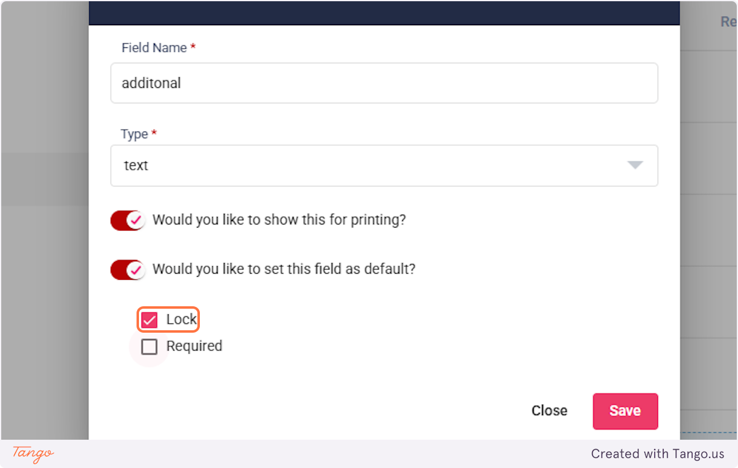This screenshot has height=468, width=738.
Task: Toggle the 'set this field as default' switch
Action: click(x=127, y=269)
